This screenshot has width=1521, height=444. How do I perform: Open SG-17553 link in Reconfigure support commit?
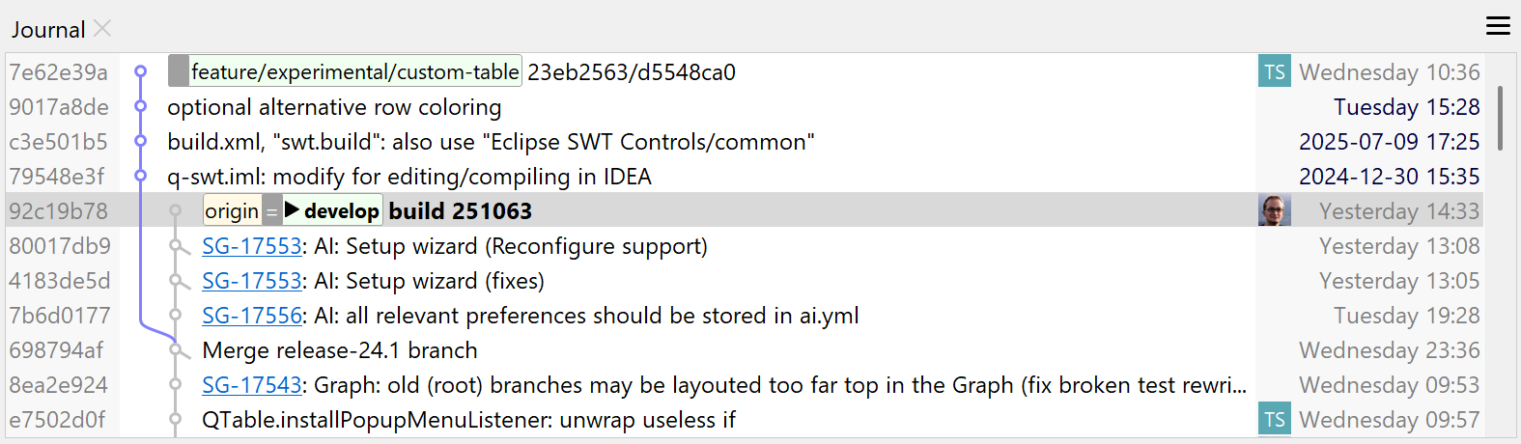tap(252, 246)
